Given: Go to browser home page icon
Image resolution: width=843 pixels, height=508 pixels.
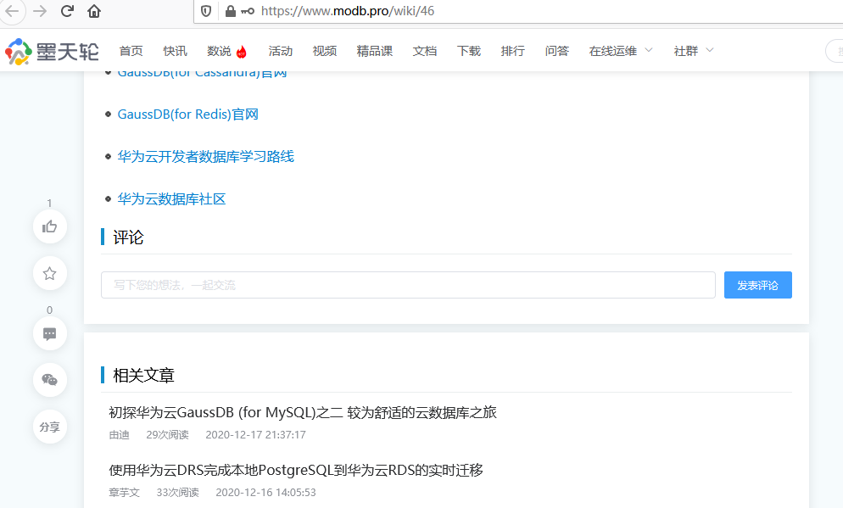Looking at the screenshot, I should 94,11.
